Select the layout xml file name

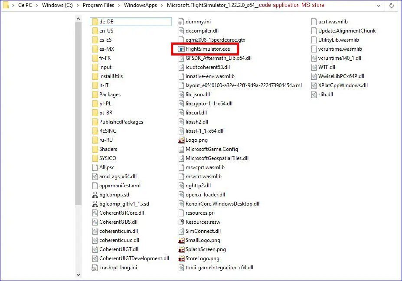[x=244, y=85]
